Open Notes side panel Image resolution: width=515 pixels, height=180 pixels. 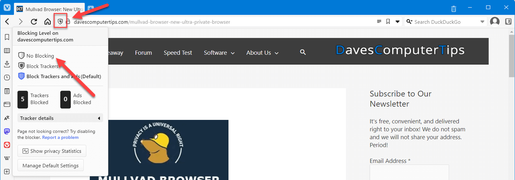(7, 91)
